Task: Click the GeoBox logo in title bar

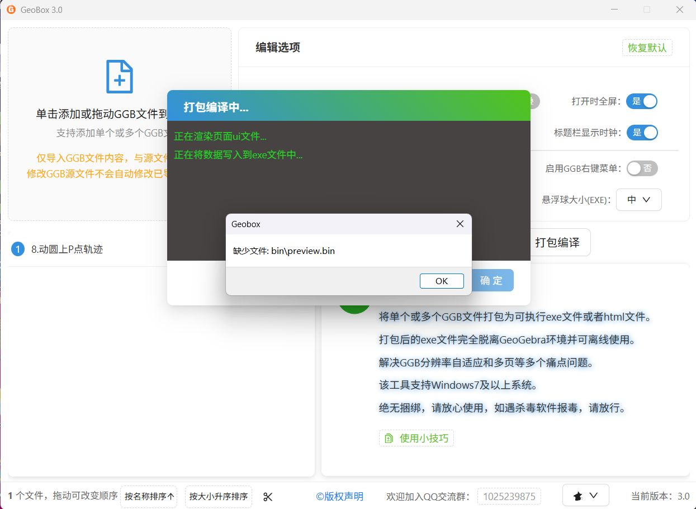Action: 11,10
